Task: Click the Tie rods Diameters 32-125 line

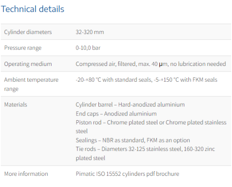Action: coord(145,149)
